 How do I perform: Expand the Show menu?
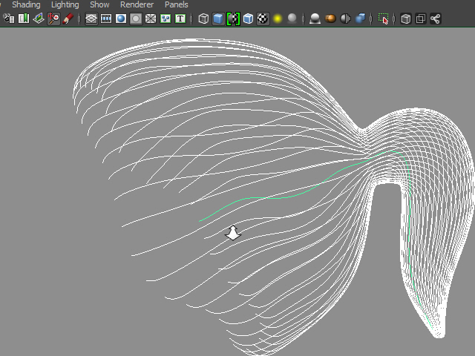coord(99,4)
